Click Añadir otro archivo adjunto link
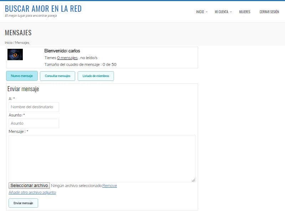285x213 pixels. pos(32,192)
